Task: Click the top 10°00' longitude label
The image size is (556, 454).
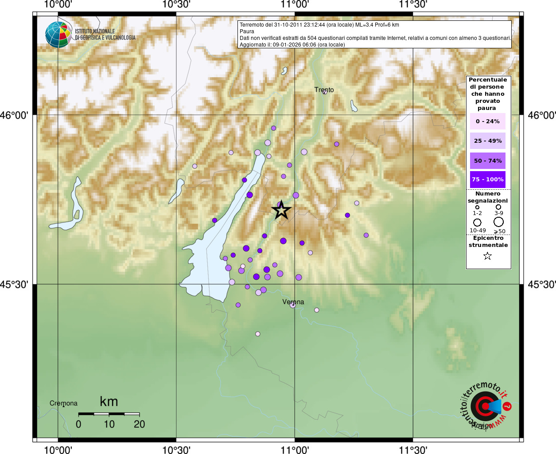Action: pos(58,4)
